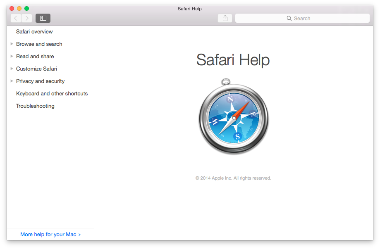Open the Safari overview topic
Viewport: 380px width, 249px height.
34,32
